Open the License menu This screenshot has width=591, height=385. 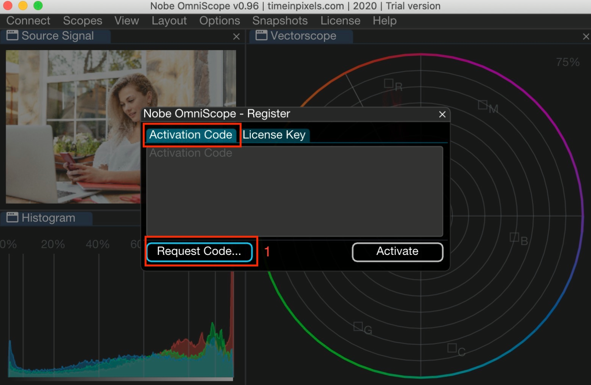tap(340, 20)
